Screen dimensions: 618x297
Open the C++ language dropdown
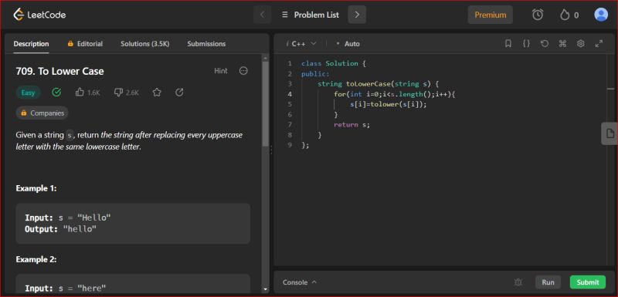pyautogui.click(x=301, y=44)
